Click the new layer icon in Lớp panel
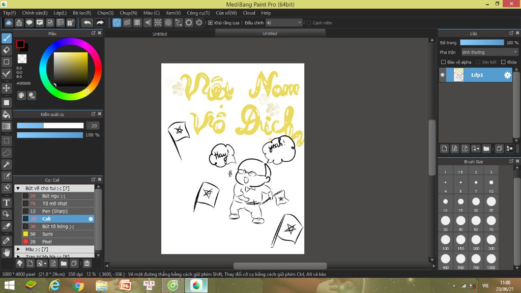521x293 pixels. [x=444, y=149]
